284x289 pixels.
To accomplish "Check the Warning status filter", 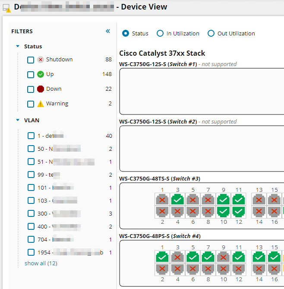I will click(31, 104).
